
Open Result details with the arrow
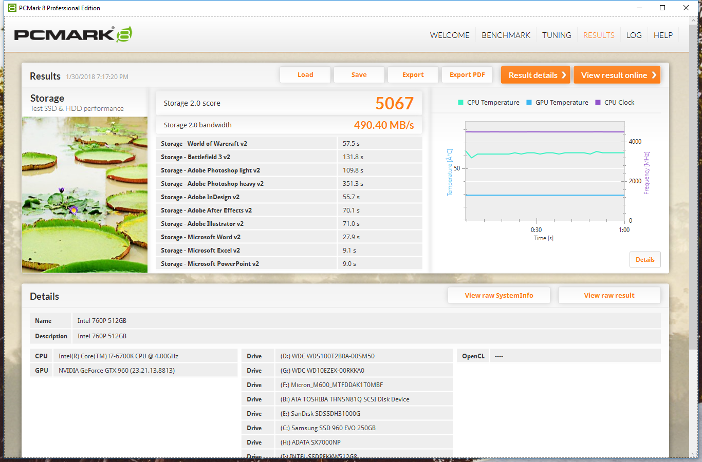point(535,75)
